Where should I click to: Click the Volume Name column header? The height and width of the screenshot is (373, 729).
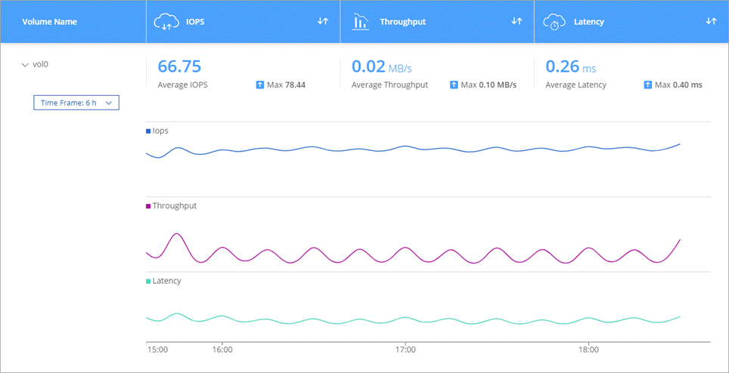49,22
